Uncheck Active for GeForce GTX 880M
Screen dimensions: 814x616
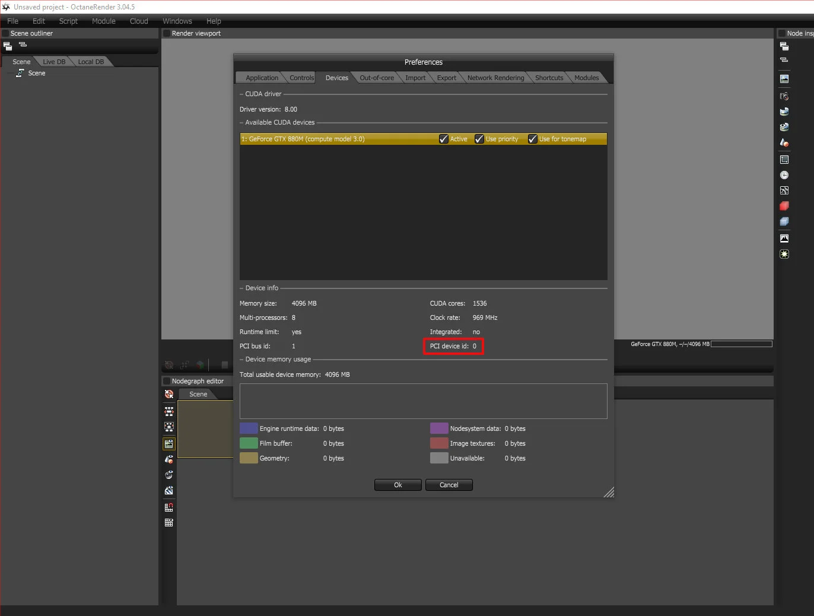(444, 139)
